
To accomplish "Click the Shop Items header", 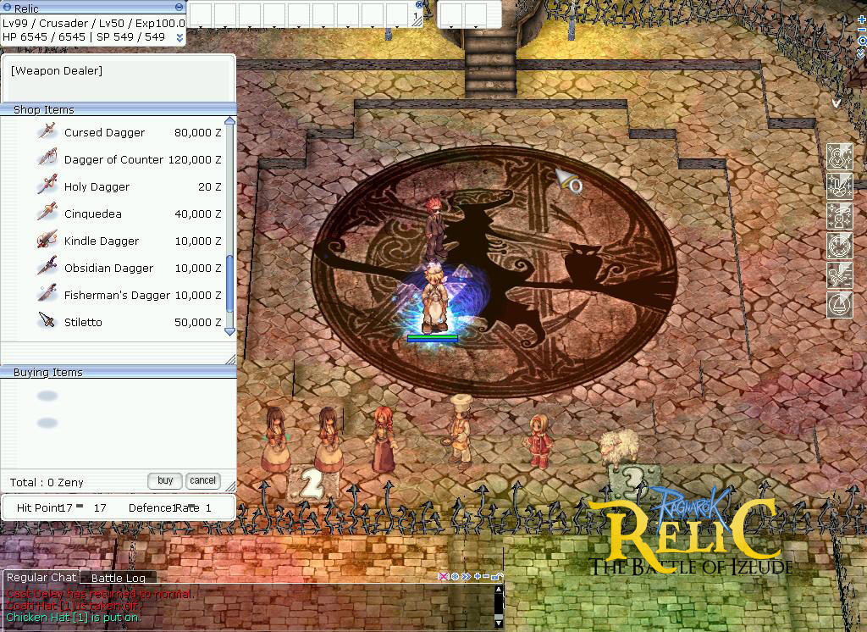I will [x=44, y=109].
